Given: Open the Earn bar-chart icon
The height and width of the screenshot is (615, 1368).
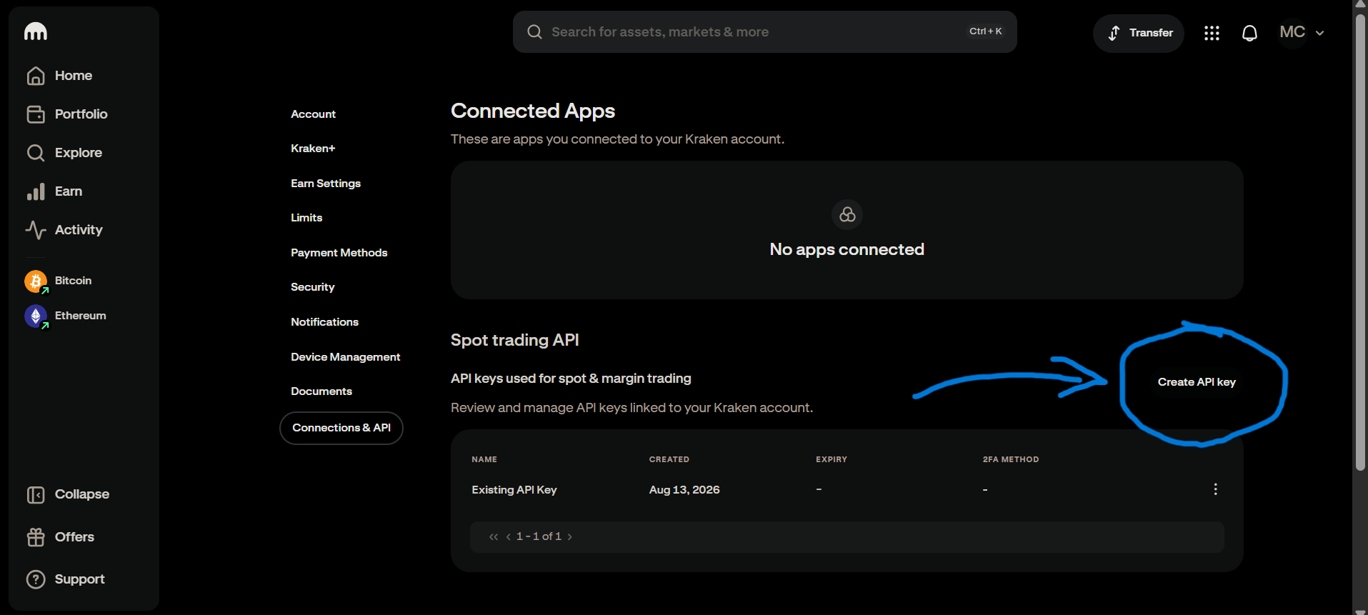Looking at the screenshot, I should [36, 191].
